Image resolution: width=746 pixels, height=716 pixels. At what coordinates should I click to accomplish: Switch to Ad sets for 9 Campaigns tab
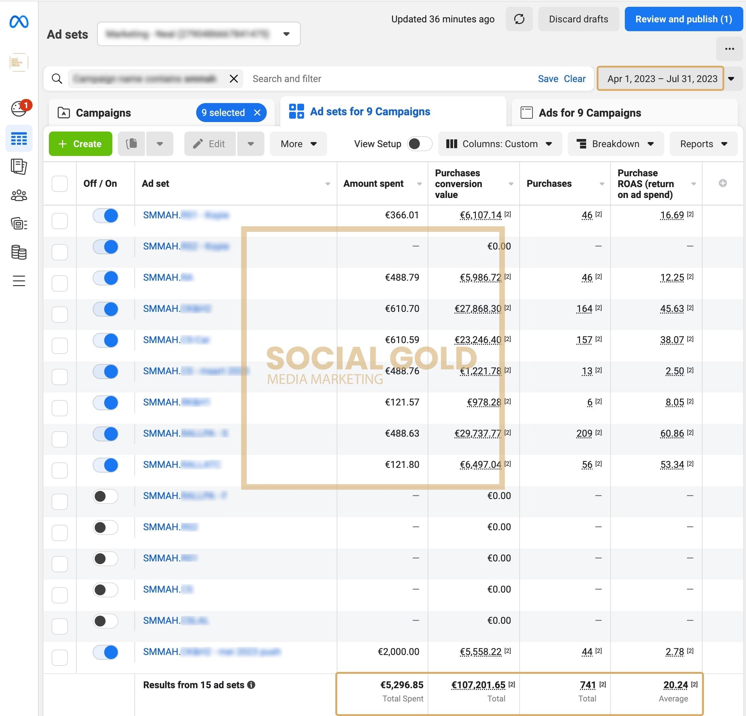(393, 112)
